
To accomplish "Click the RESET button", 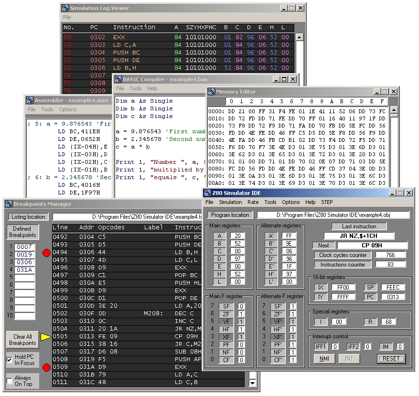I will point(391,359).
